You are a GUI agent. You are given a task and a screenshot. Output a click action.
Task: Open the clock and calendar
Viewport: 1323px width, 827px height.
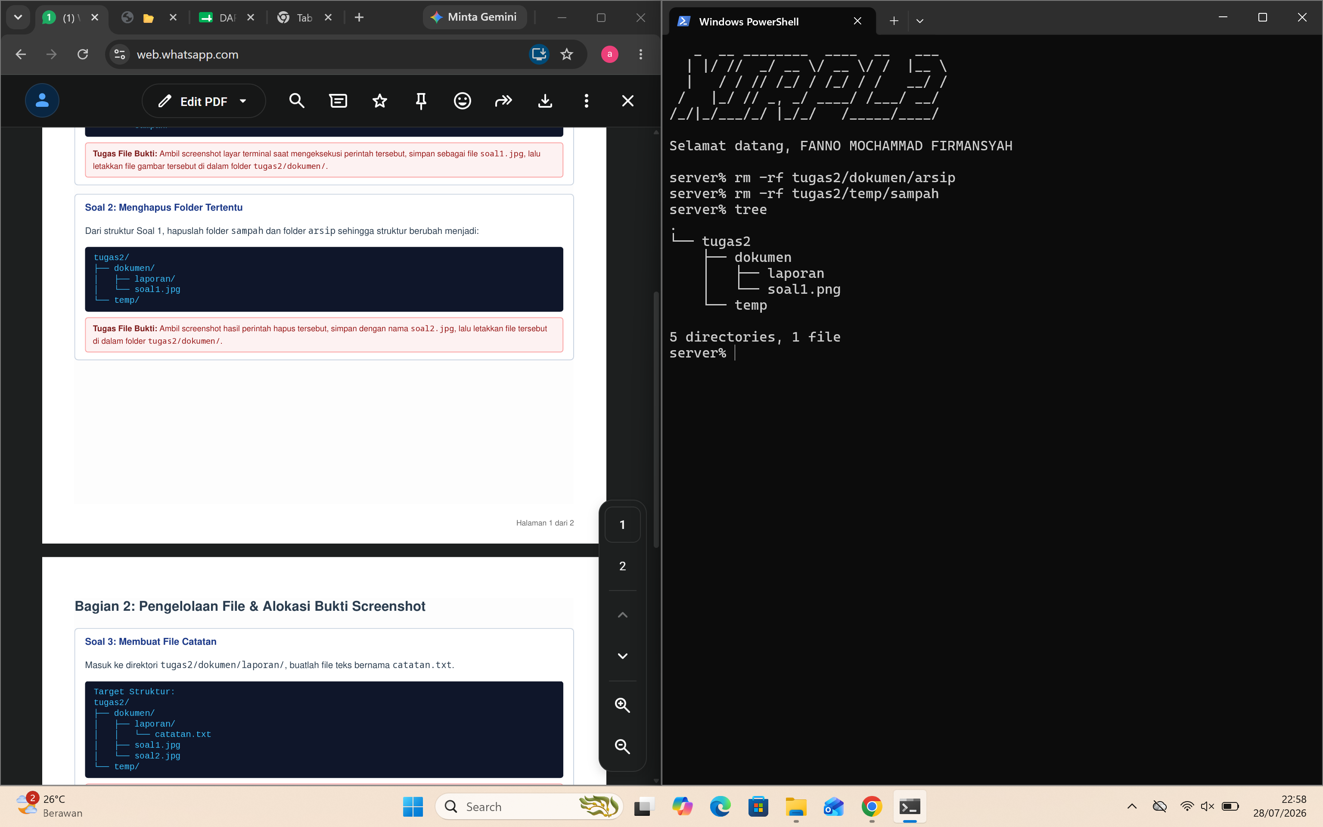tap(1279, 806)
